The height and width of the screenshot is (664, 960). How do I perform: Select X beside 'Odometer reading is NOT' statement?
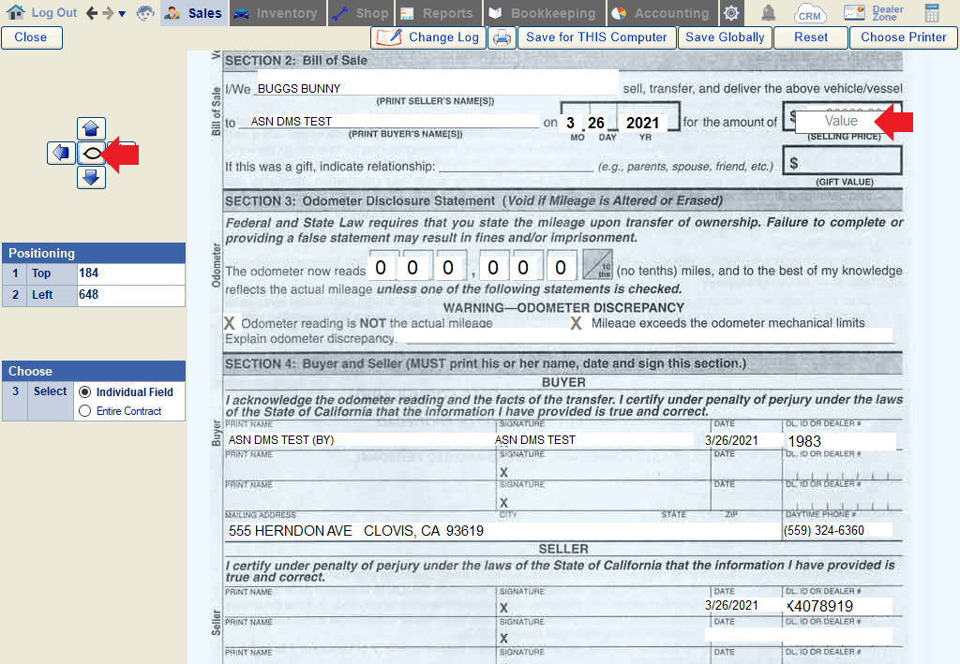point(229,323)
